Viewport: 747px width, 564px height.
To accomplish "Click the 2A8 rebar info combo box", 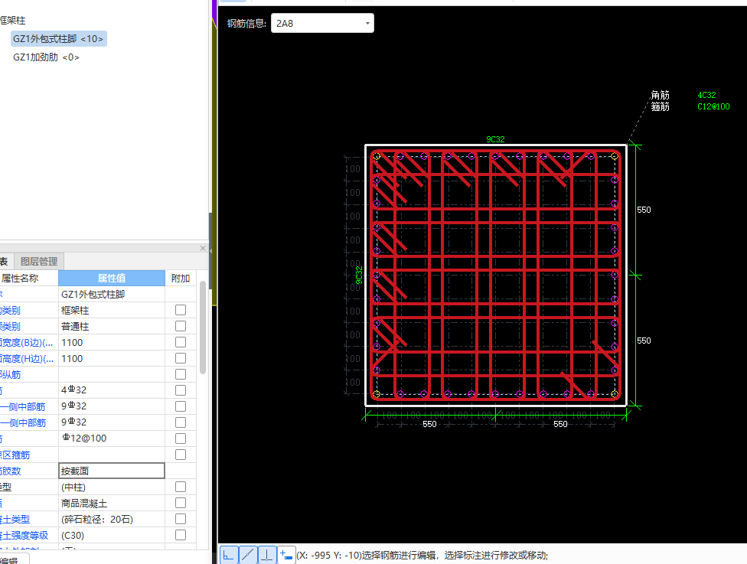I will tap(322, 24).
